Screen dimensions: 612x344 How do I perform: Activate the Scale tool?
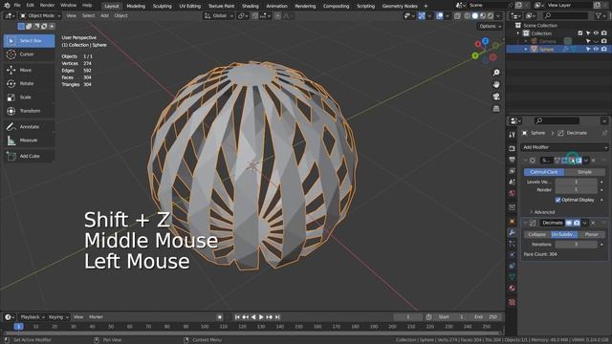coord(30,97)
